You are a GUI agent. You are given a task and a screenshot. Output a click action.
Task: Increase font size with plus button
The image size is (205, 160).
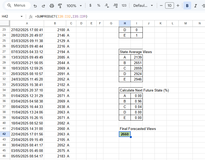point(178,5)
